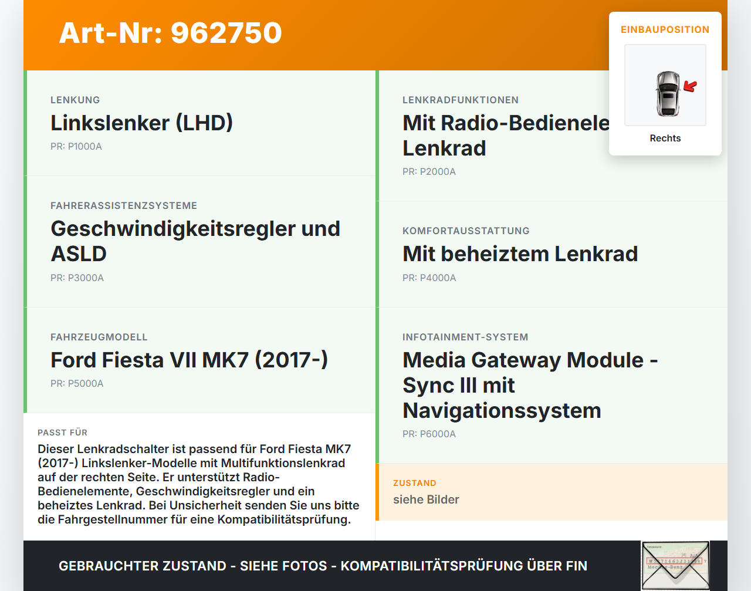Click the Media Gateway Module heading
Viewport: 751px width, 591px height.
(x=530, y=385)
